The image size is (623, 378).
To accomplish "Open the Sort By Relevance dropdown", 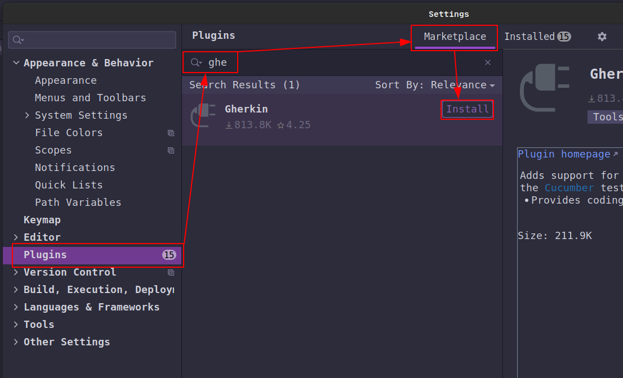I will [435, 85].
